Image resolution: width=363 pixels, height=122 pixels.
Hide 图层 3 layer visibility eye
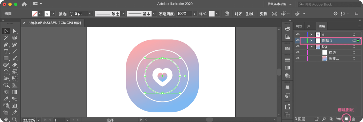(x=298, y=40)
